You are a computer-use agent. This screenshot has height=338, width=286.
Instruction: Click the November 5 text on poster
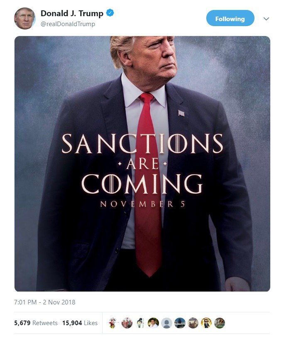pos(143,204)
